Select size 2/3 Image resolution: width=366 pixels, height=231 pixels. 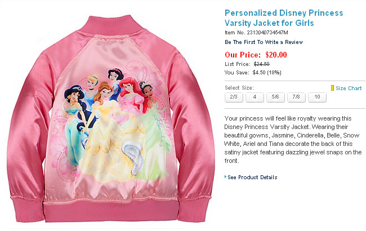(234, 97)
